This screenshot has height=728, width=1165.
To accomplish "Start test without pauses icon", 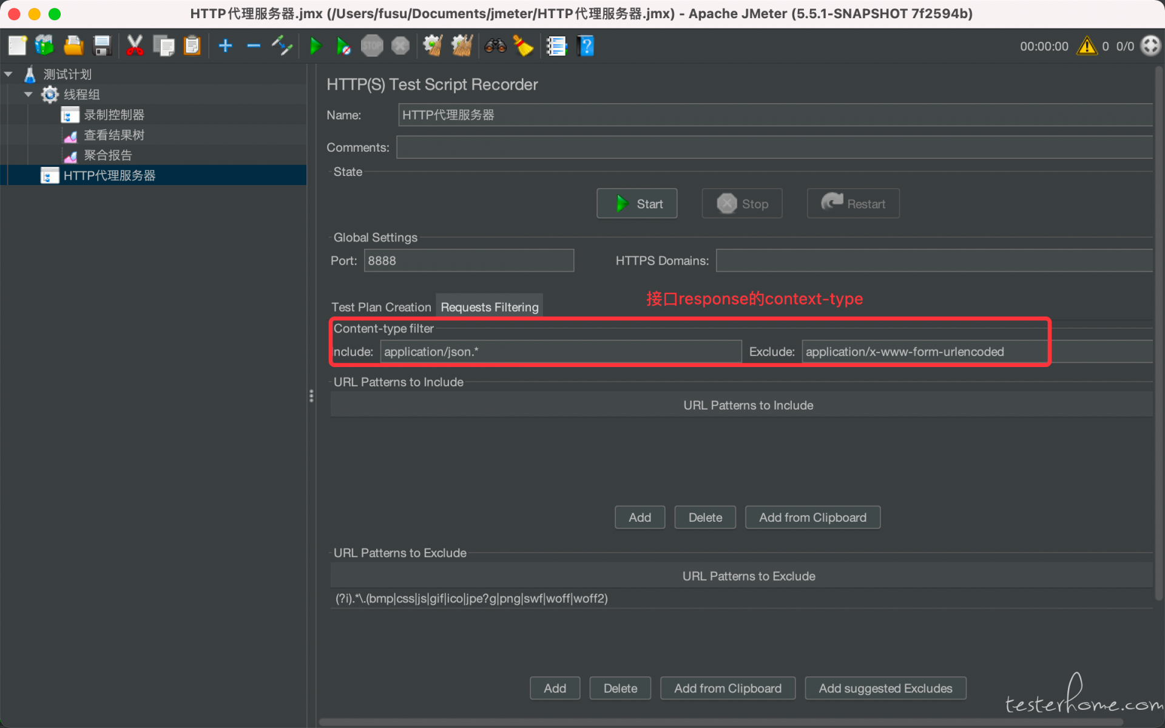I will [x=343, y=46].
